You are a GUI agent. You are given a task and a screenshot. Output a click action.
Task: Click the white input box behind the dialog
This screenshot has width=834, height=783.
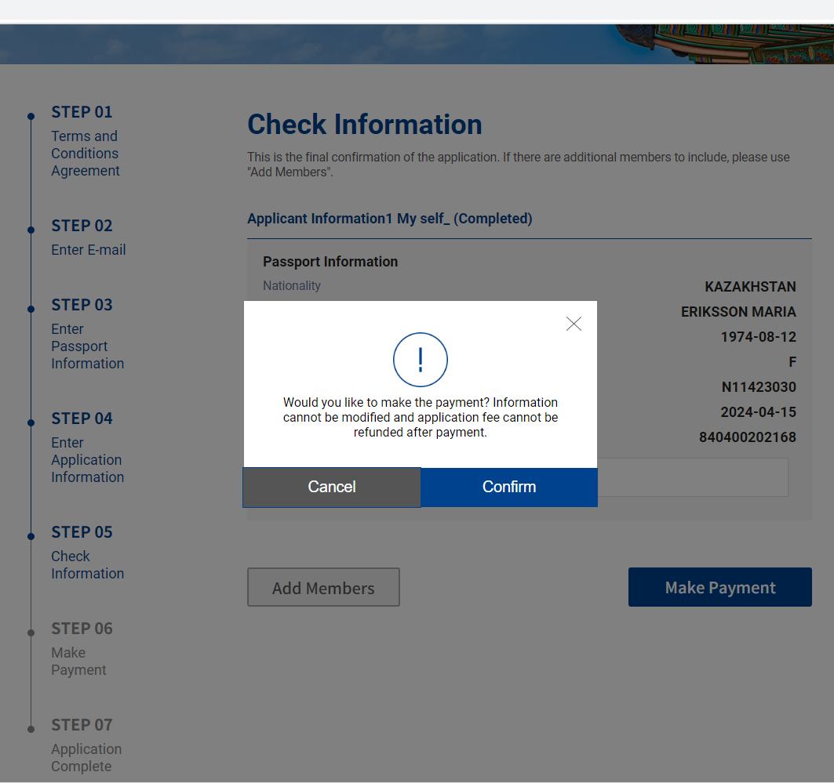point(692,477)
